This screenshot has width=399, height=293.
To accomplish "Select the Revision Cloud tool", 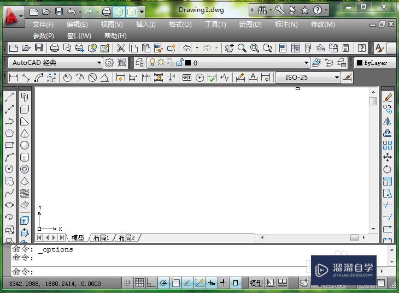I will tap(9, 181).
